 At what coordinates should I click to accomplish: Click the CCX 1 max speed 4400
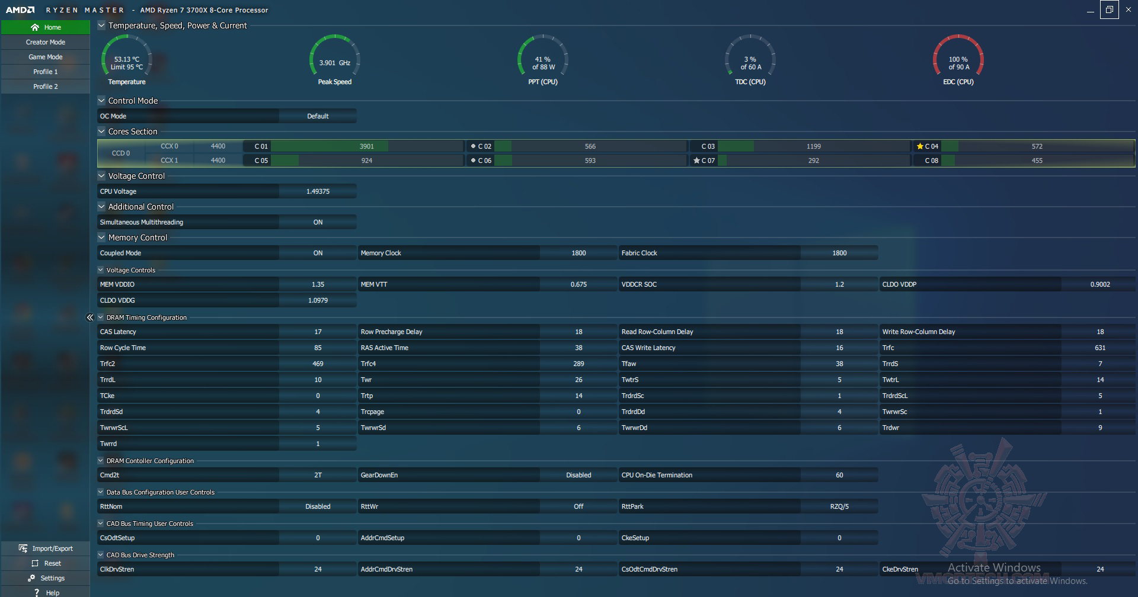point(218,161)
